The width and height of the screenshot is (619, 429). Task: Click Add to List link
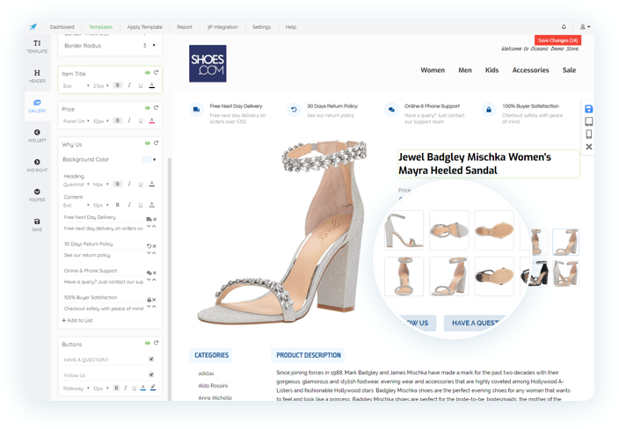77,320
